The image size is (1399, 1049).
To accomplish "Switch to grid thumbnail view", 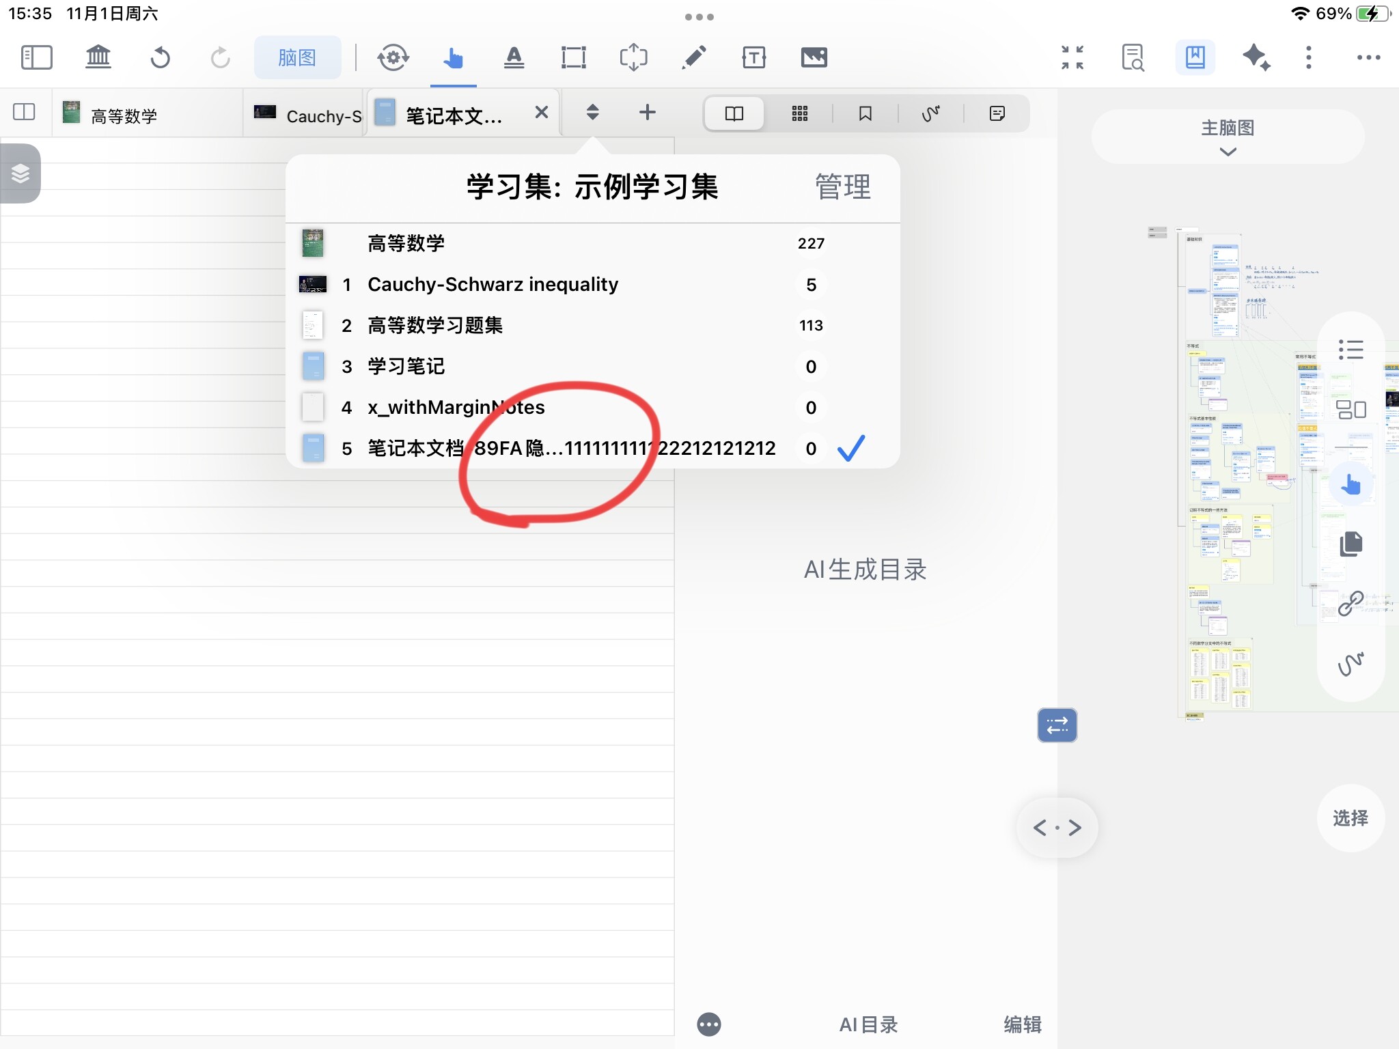I will click(x=799, y=113).
